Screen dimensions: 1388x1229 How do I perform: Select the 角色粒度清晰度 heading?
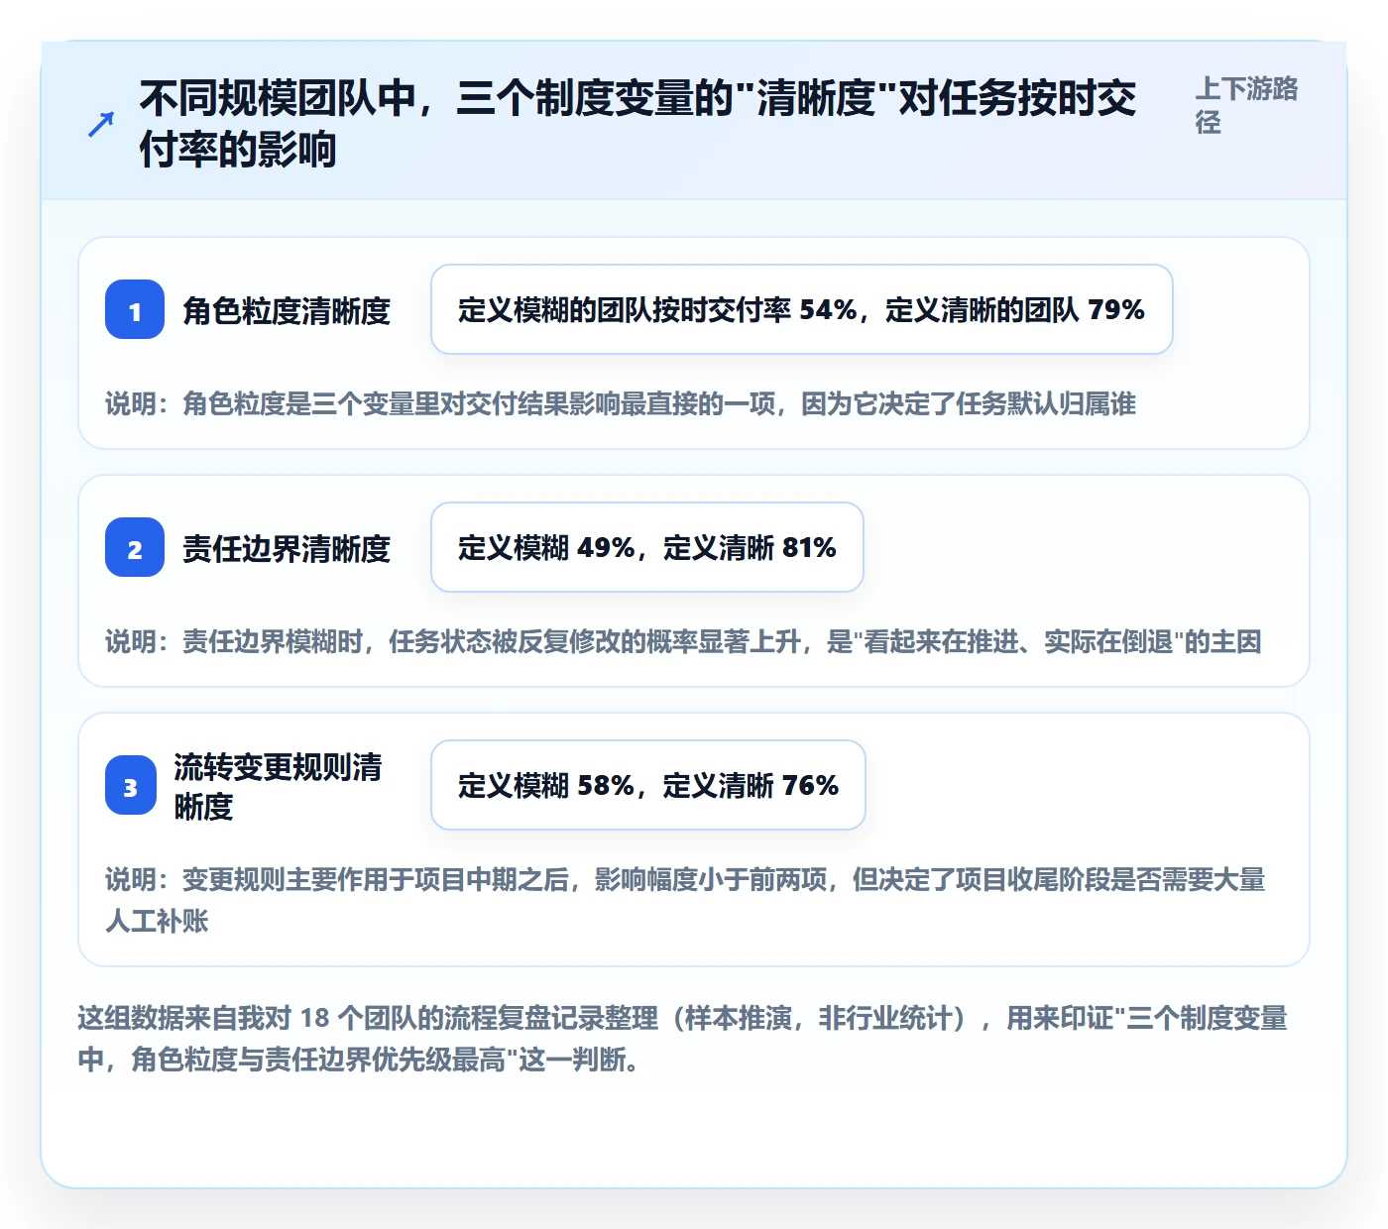coord(287,310)
